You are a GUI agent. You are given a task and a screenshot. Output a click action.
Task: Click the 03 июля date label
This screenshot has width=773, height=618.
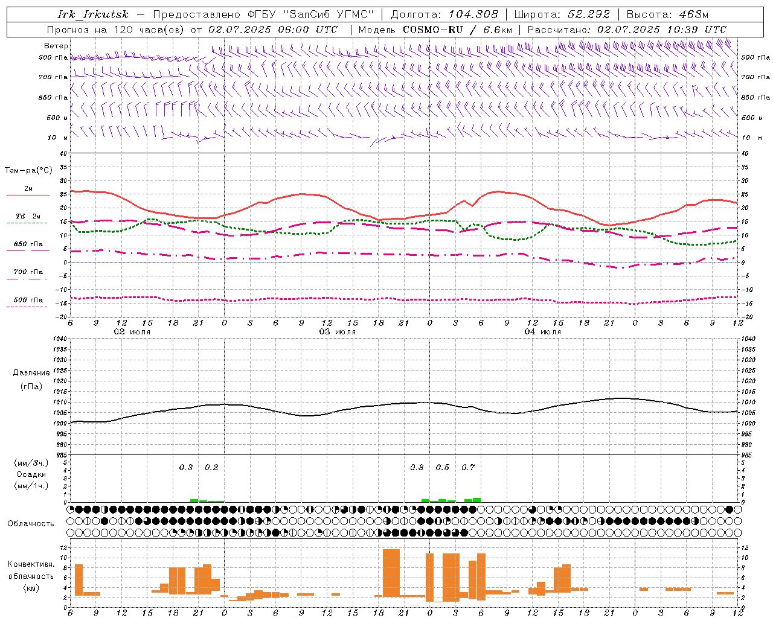pyautogui.click(x=338, y=332)
